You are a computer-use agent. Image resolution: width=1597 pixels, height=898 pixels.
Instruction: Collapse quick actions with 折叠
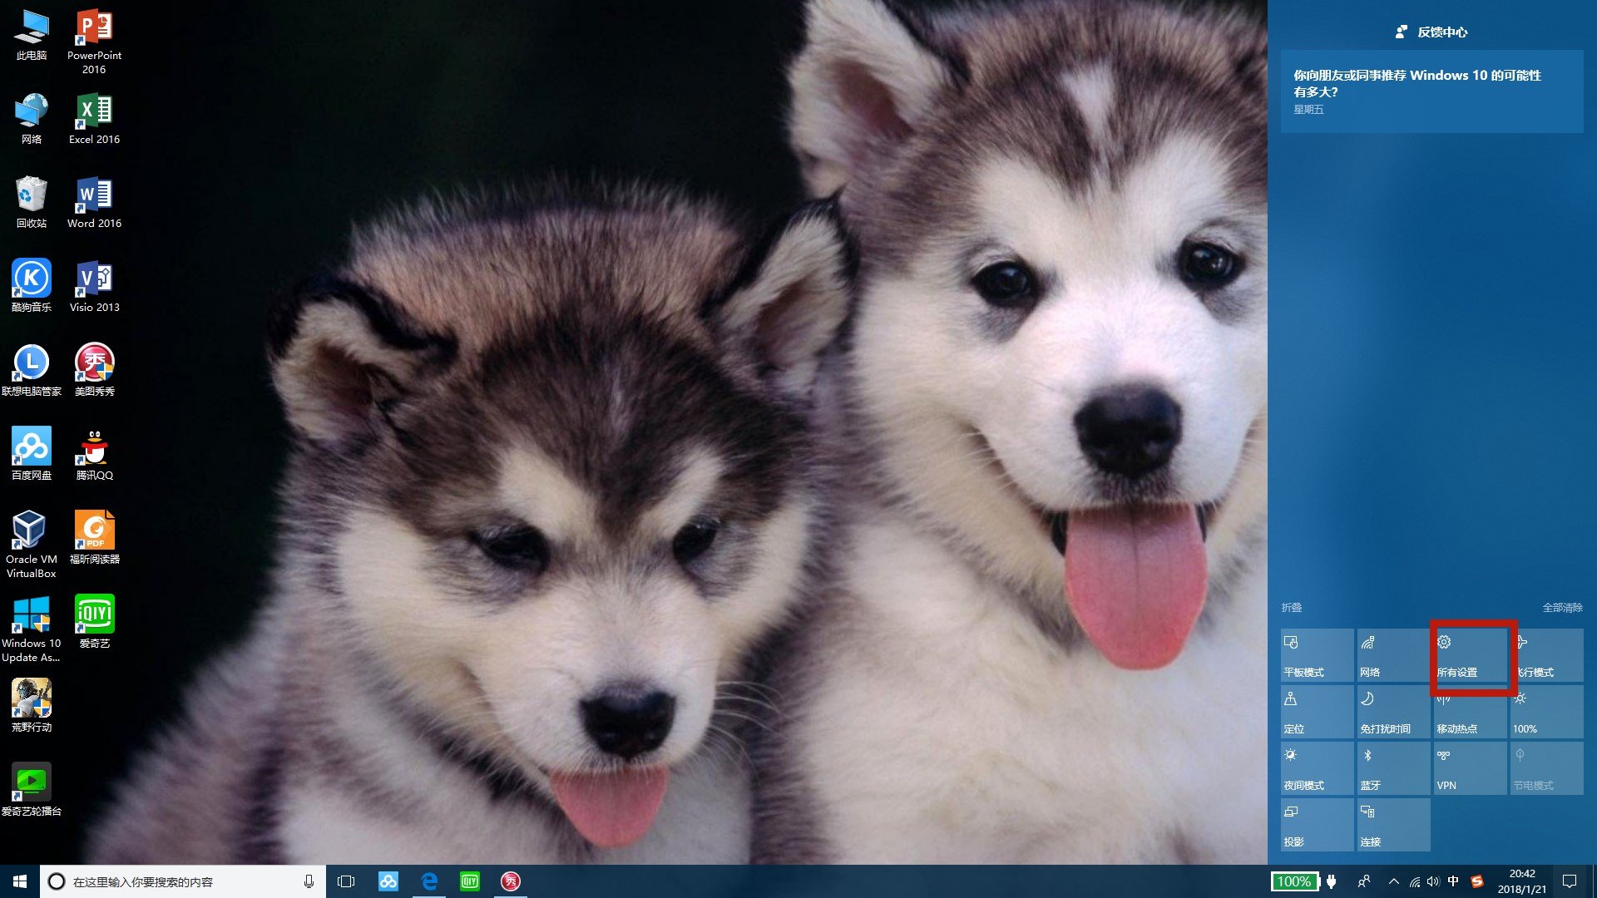click(x=1291, y=608)
